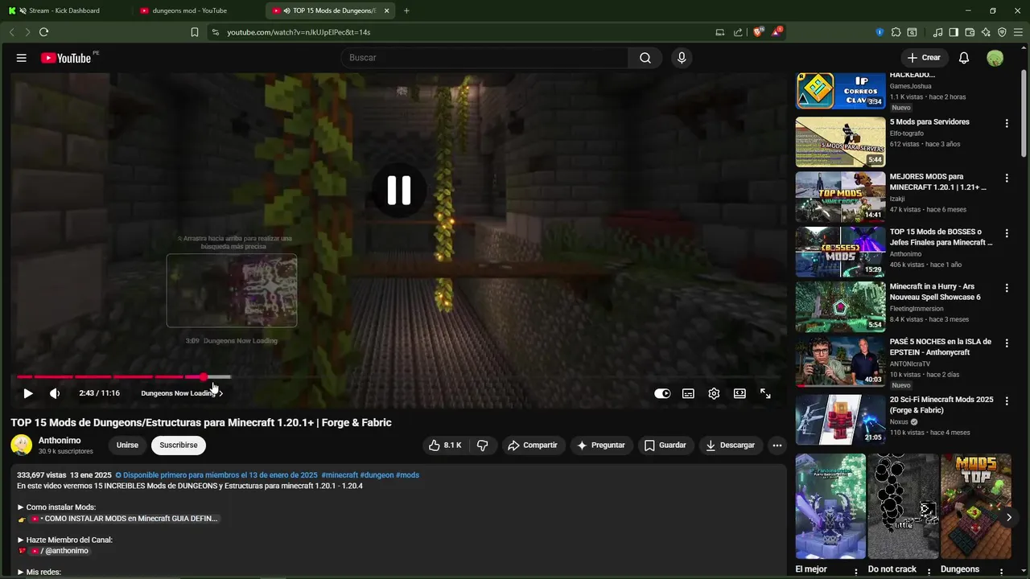Open YouTube notifications bell
The height and width of the screenshot is (579, 1030).
coord(964,58)
